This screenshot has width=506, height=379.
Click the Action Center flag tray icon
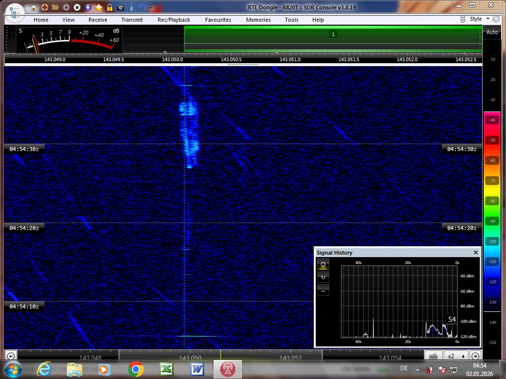point(441,370)
